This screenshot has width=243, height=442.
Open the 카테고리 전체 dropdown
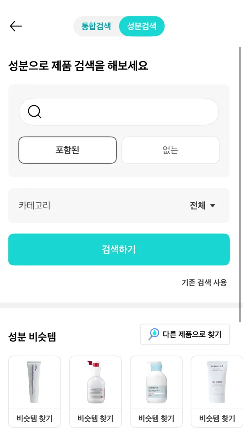(202, 206)
